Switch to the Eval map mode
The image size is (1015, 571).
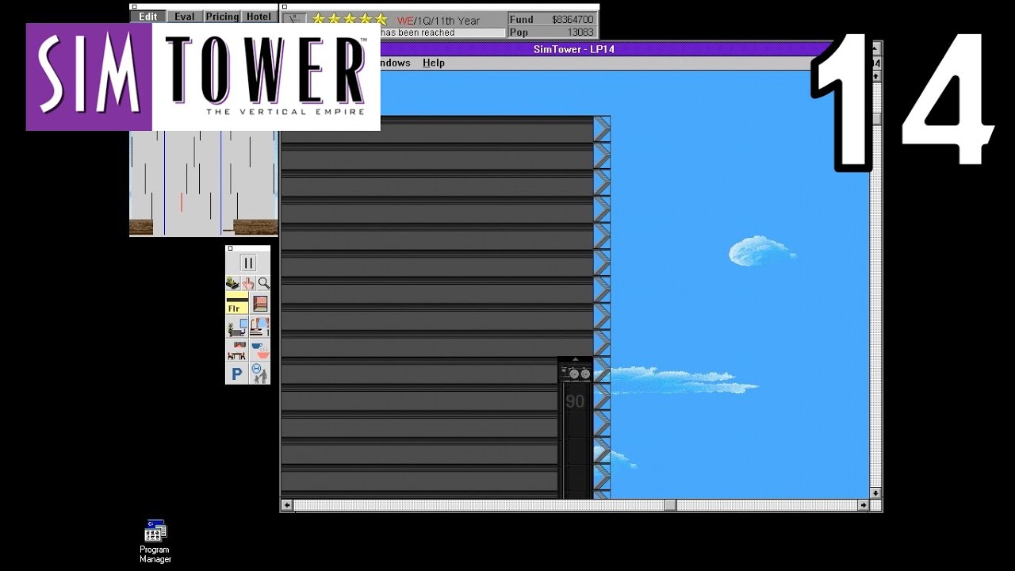(x=185, y=17)
